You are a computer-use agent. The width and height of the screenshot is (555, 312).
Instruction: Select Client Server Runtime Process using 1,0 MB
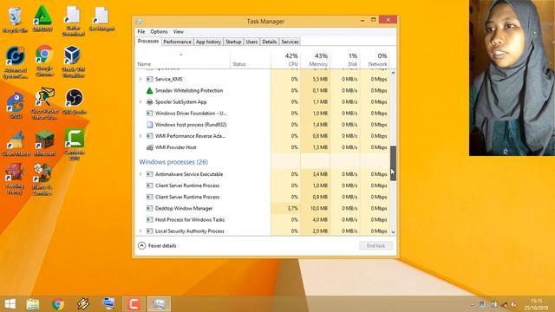pos(262,185)
